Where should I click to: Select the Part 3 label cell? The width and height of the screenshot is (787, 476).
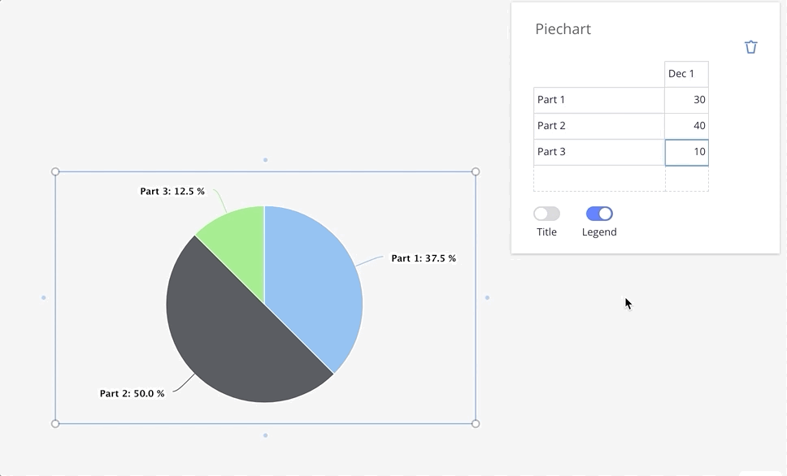click(x=598, y=152)
